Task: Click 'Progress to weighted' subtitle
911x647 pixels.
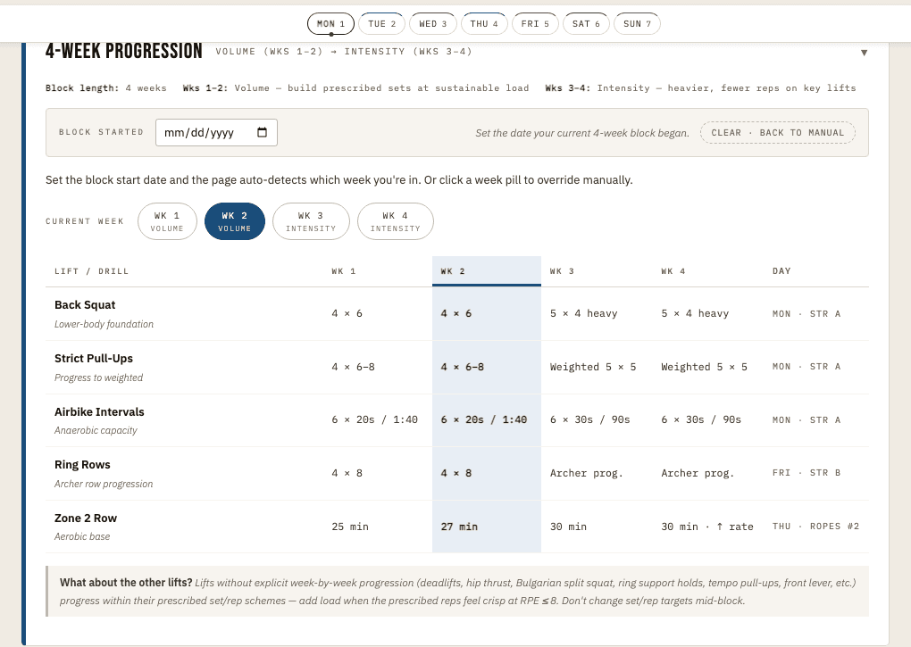Action: pos(99,377)
